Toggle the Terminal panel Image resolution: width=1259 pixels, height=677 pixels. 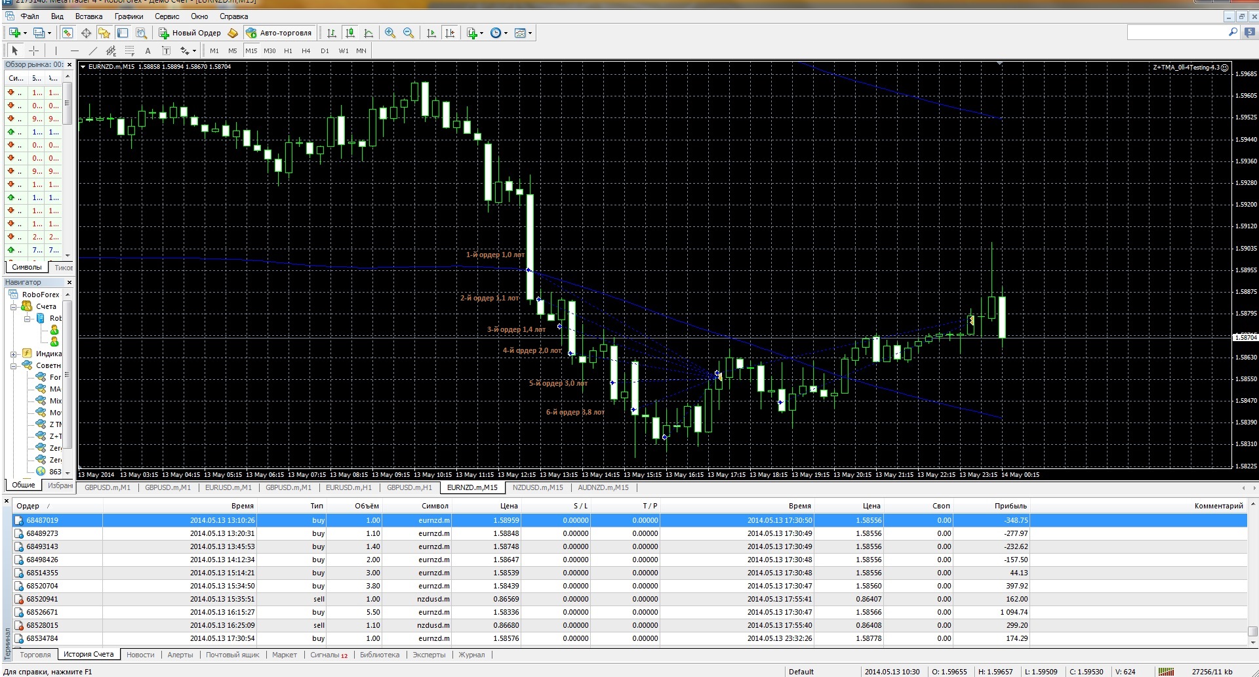[x=123, y=33]
